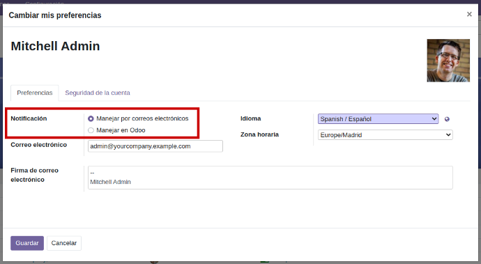
Task: Switch to Seguridad de la cuenta tab
Action: (x=98, y=93)
